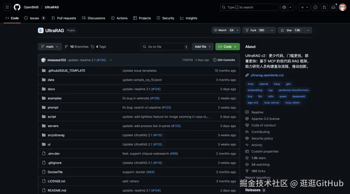Open the LICENSE.txt file
Viewport: 350px width, 194px height.
(x=56, y=181)
